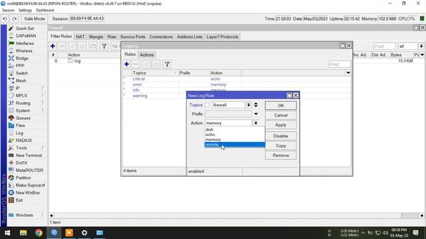Screen dimensions: 426x239
Task: Click the undo arrow in the toolbar
Action: [5, 19]
